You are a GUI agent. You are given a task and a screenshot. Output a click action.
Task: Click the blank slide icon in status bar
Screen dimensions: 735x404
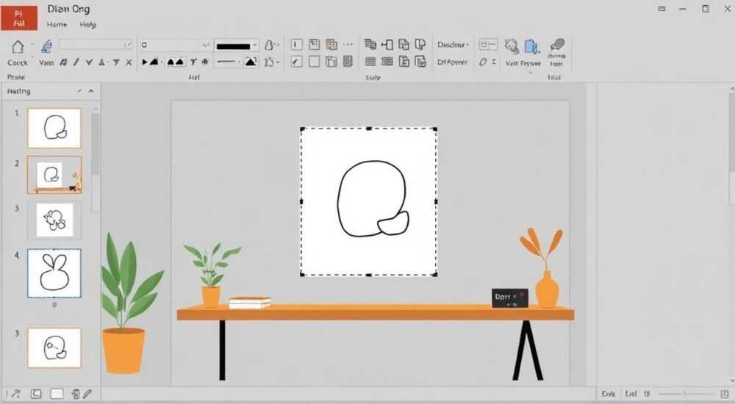point(57,394)
